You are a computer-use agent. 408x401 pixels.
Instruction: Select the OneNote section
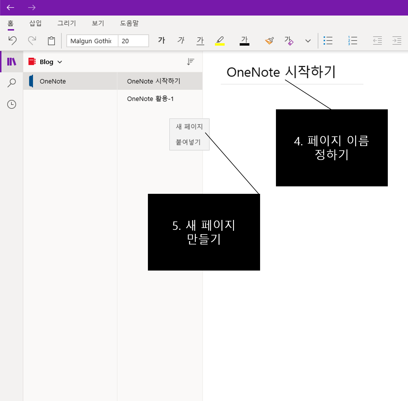pyautogui.click(x=70, y=81)
